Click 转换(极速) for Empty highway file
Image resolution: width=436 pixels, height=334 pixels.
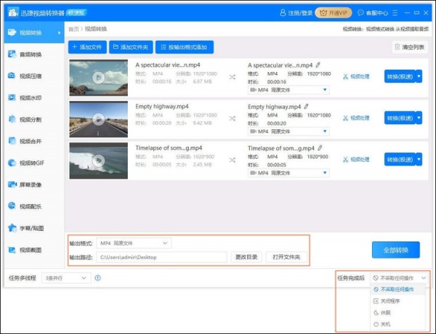pos(400,118)
